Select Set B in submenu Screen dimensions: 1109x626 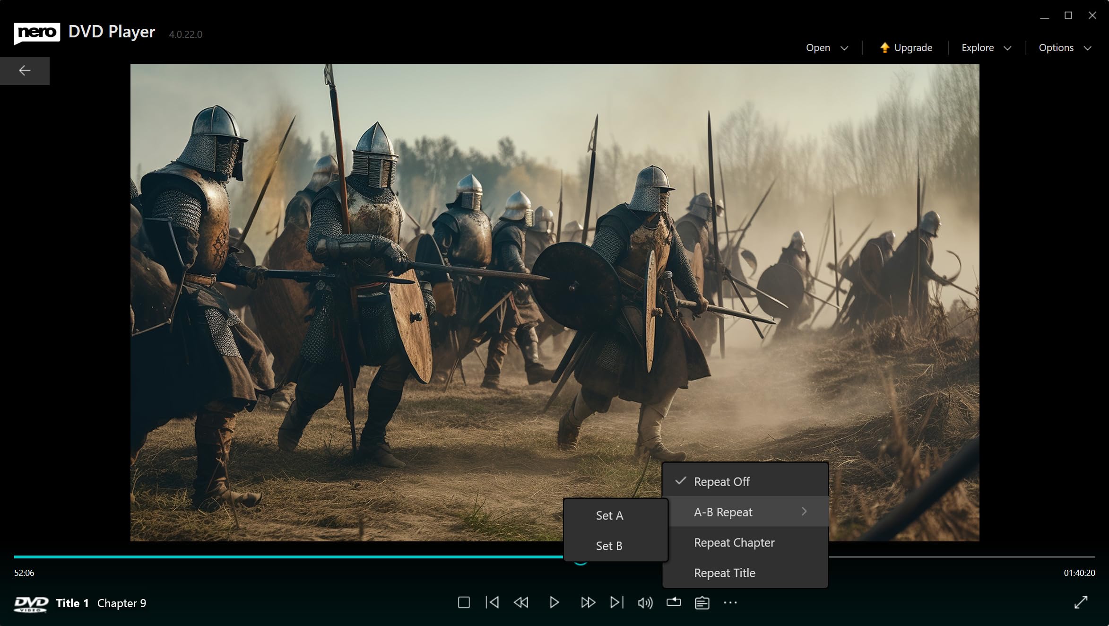609,546
